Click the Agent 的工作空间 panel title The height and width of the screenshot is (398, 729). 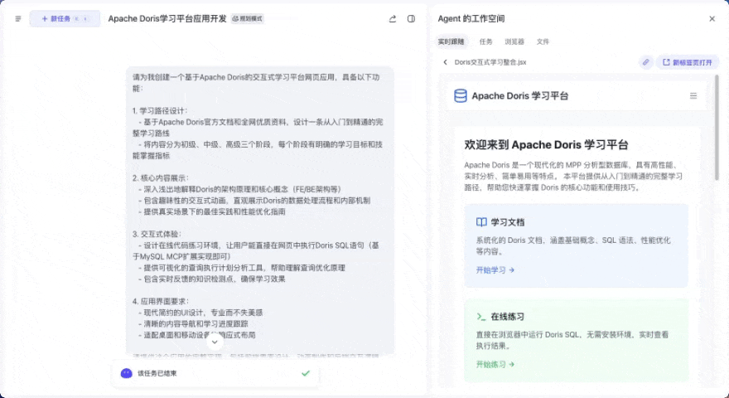471,18
